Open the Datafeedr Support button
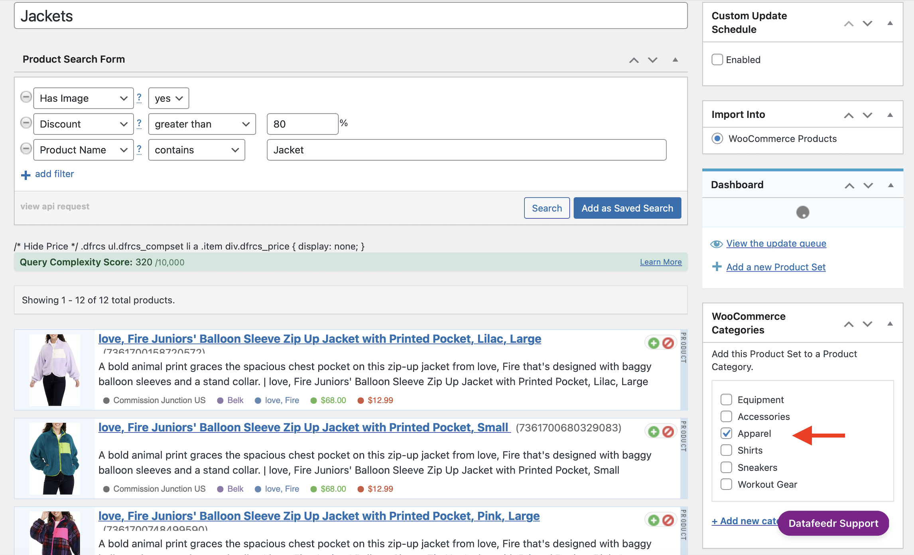 833,523
